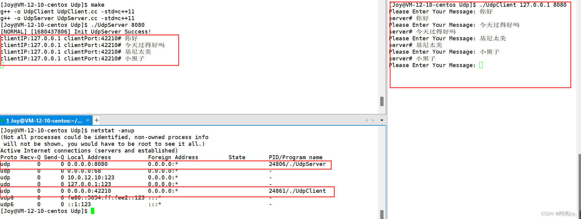Screen dimensions: 581x219
Task: Click the 'State' column header
Action: pos(237,157)
